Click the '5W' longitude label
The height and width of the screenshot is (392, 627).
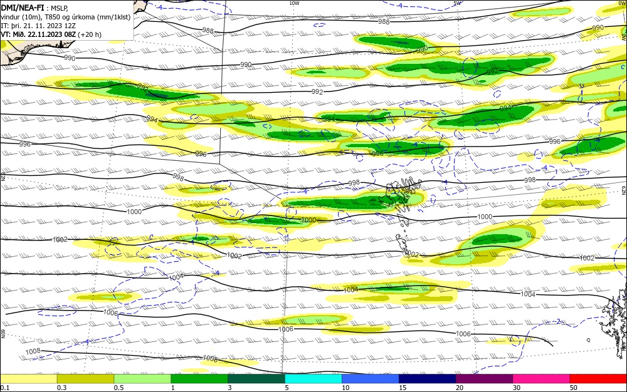pos(456,3)
